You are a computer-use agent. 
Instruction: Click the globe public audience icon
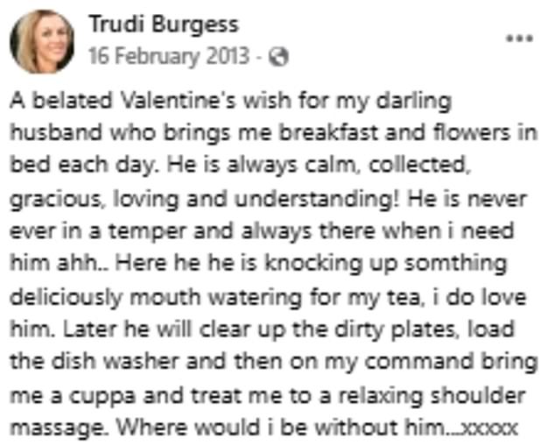(279, 58)
